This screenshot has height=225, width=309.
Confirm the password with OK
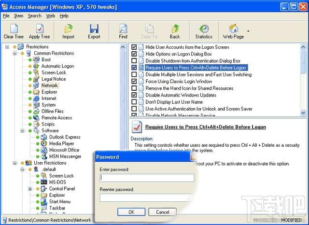[x=131, y=212]
